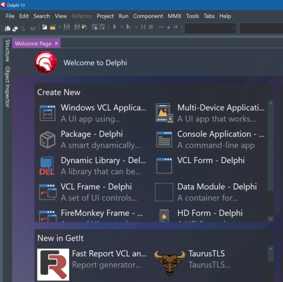The width and height of the screenshot is (283, 282).
Task: Click the View Form toolbar icon
Action: coord(15,28)
